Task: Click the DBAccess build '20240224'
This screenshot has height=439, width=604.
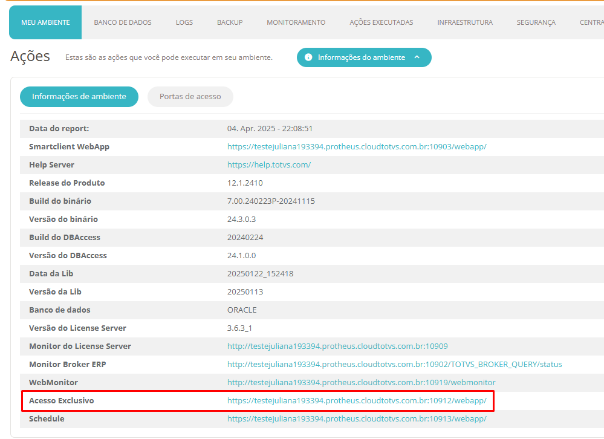Action: point(245,237)
